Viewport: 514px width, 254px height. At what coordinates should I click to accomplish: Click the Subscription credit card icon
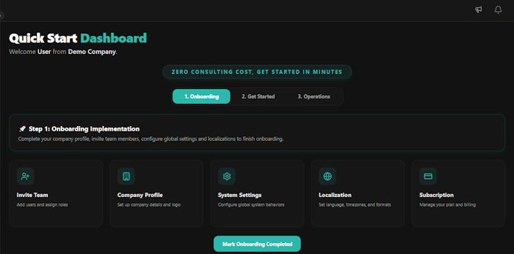(x=428, y=177)
